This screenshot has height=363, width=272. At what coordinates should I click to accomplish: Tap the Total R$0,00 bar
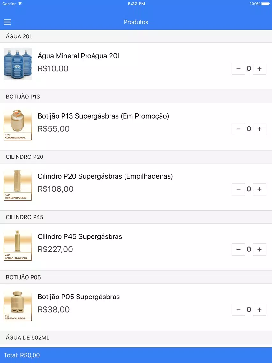[x=136, y=355]
